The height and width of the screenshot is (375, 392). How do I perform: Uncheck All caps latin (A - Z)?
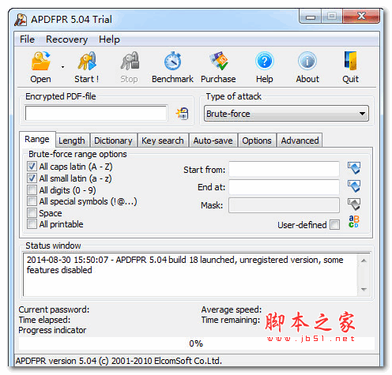point(32,167)
